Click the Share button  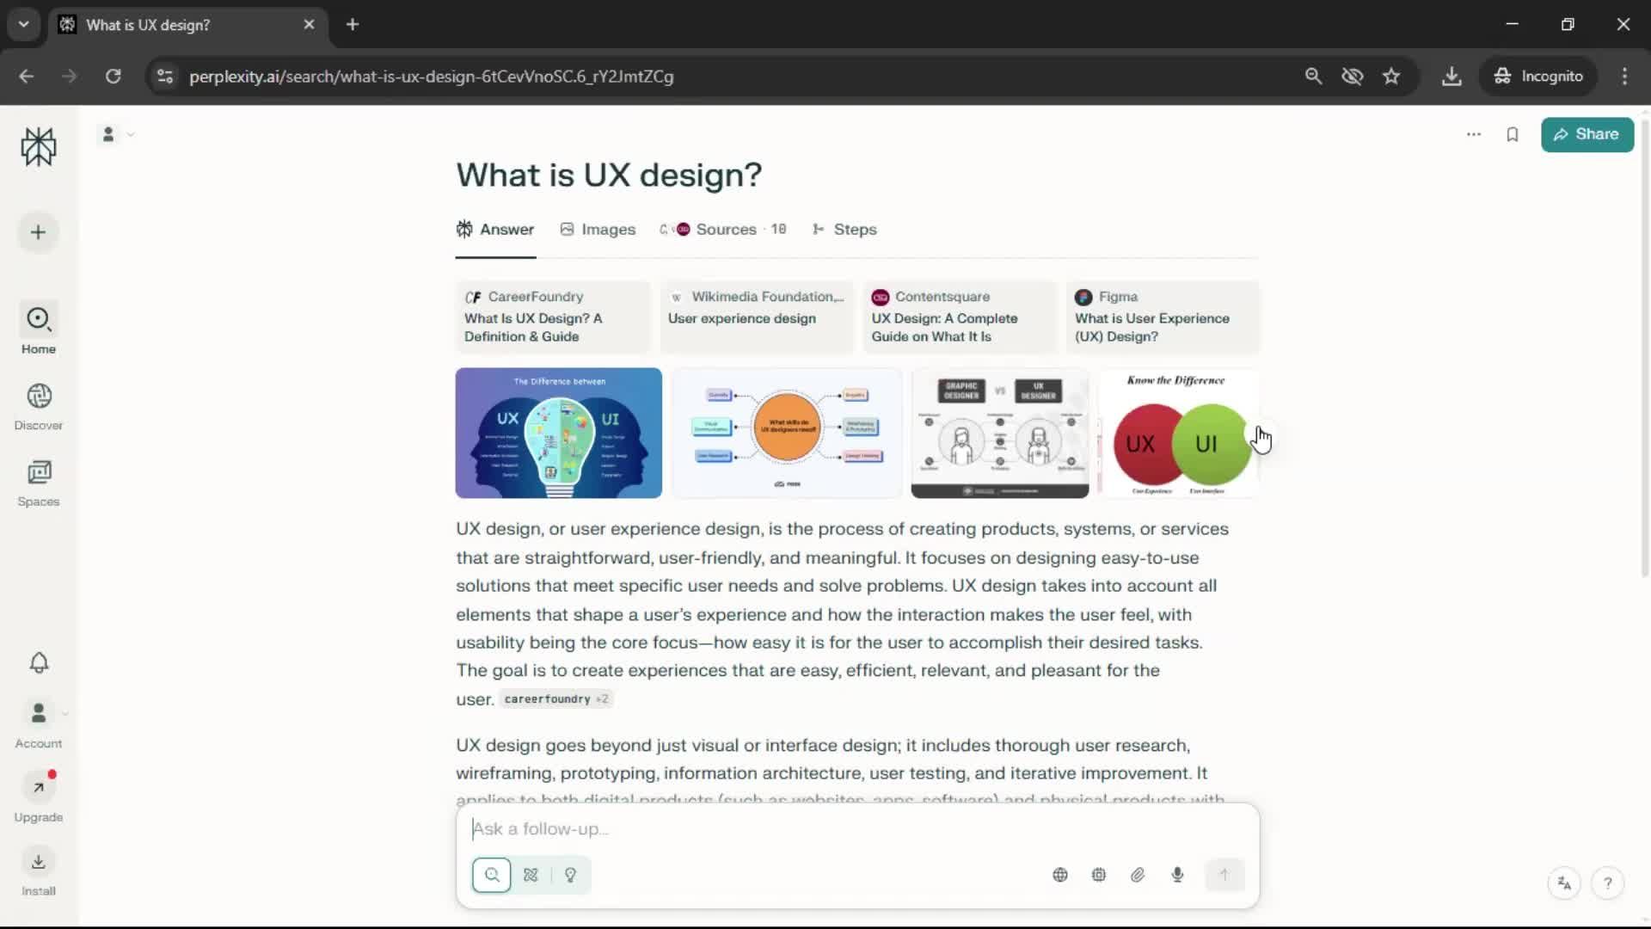(x=1587, y=134)
